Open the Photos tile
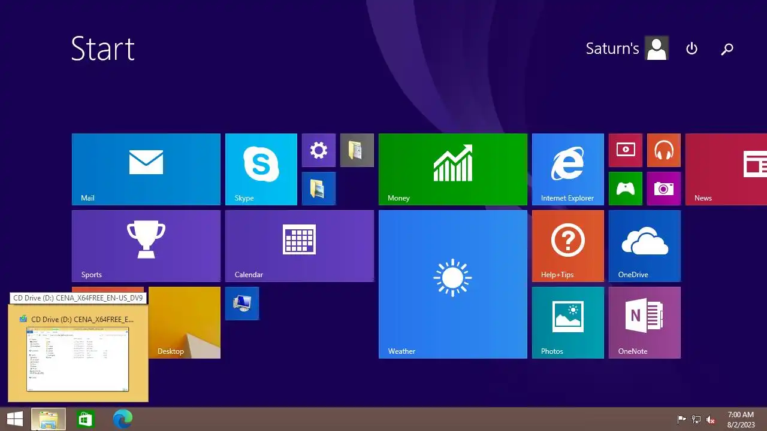767x431 pixels. (x=568, y=323)
